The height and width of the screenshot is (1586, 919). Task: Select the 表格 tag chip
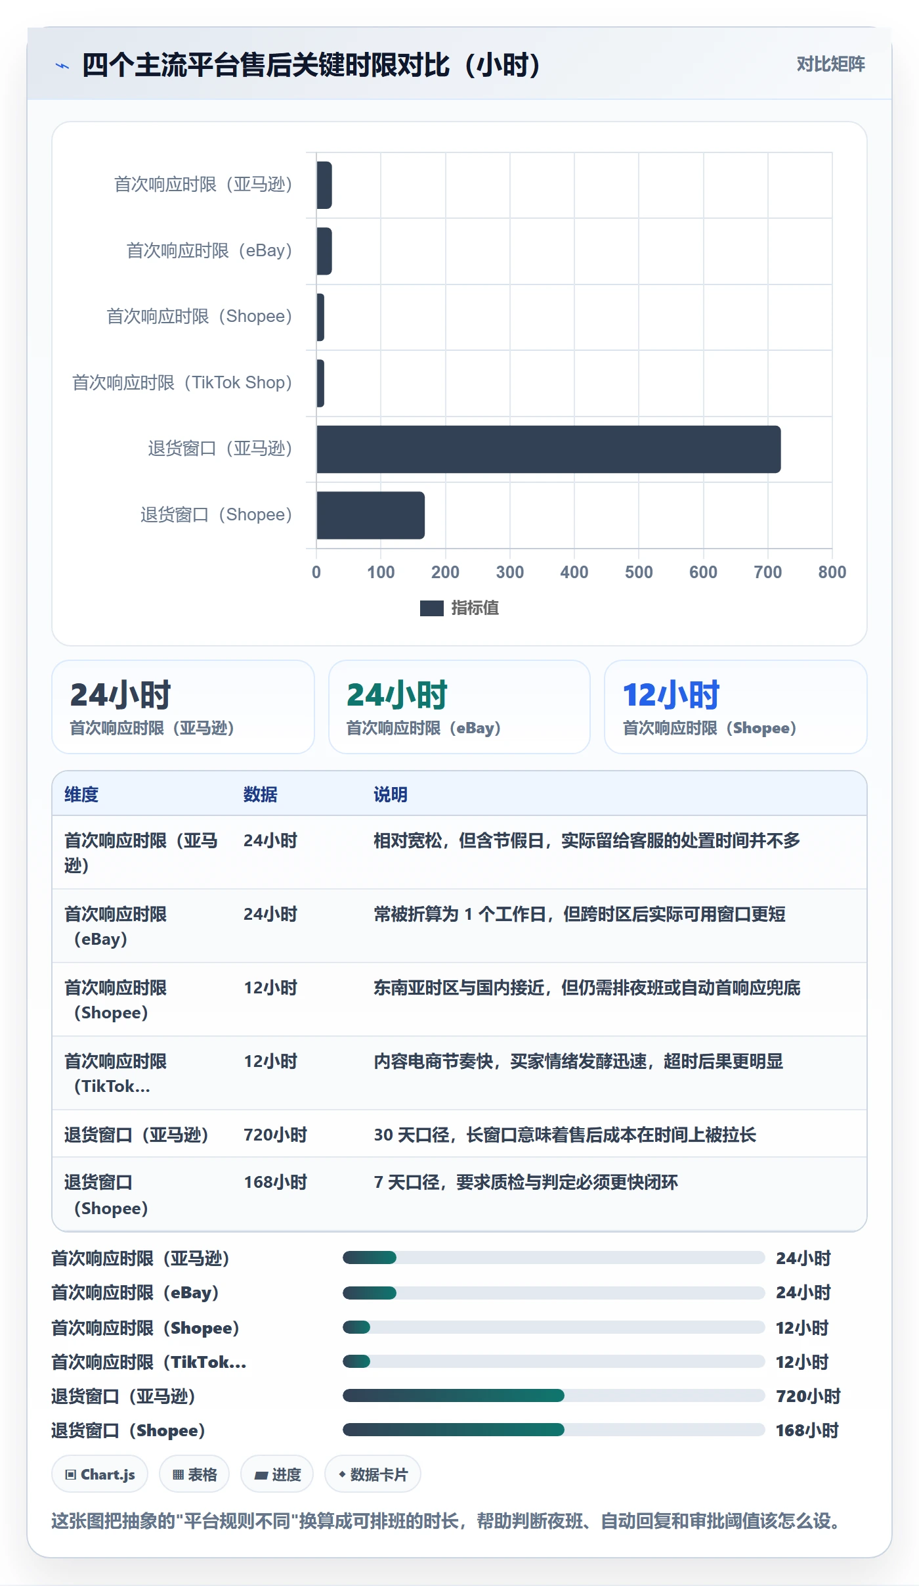pos(194,1474)
